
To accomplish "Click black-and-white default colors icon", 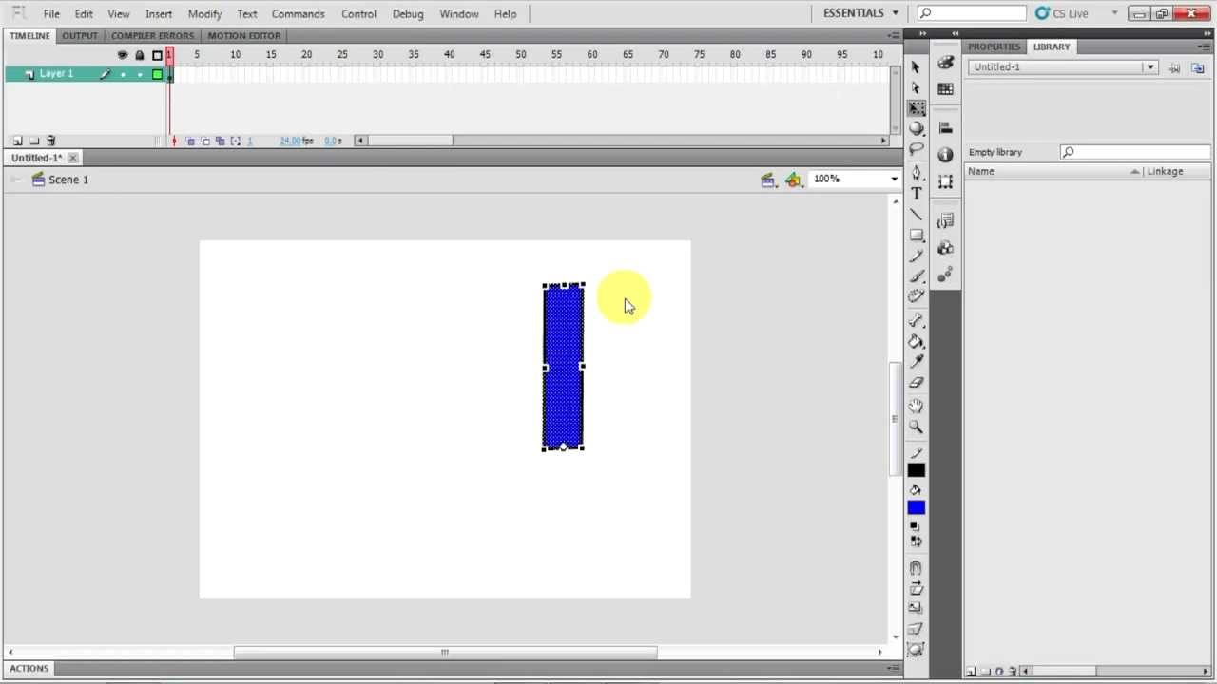I will click(916, 525).
